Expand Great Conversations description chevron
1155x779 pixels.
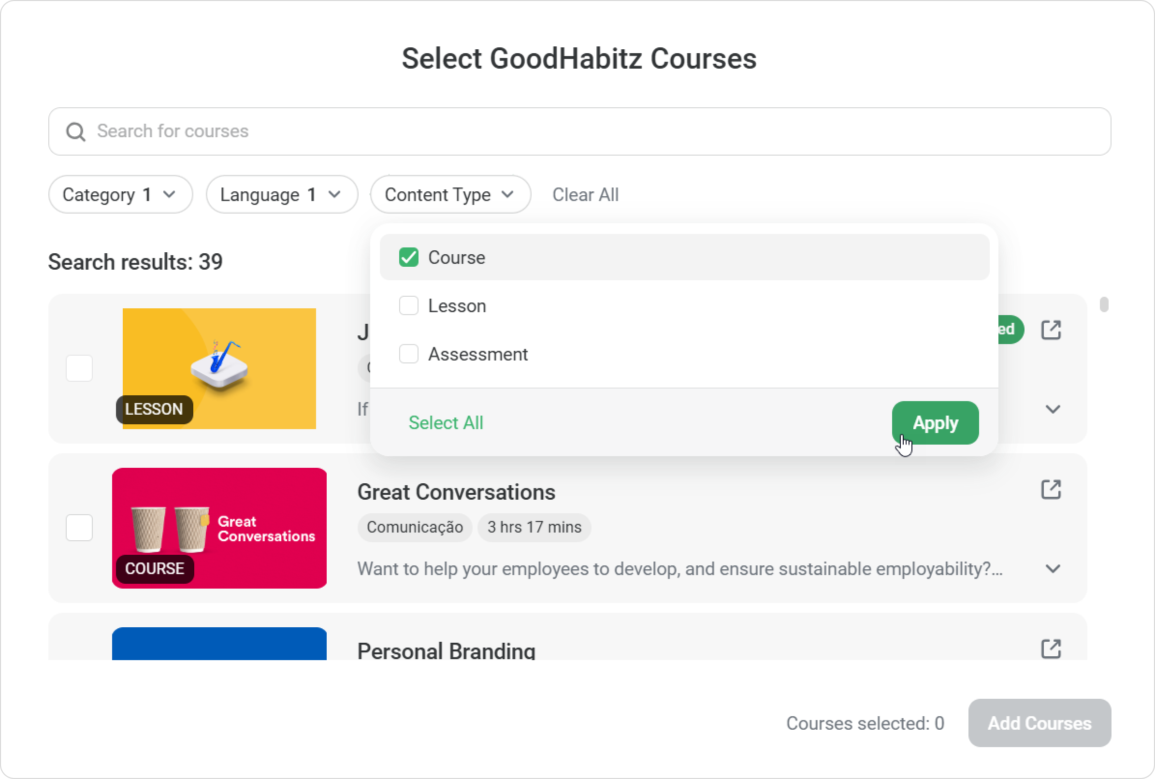pos(1053,568)
